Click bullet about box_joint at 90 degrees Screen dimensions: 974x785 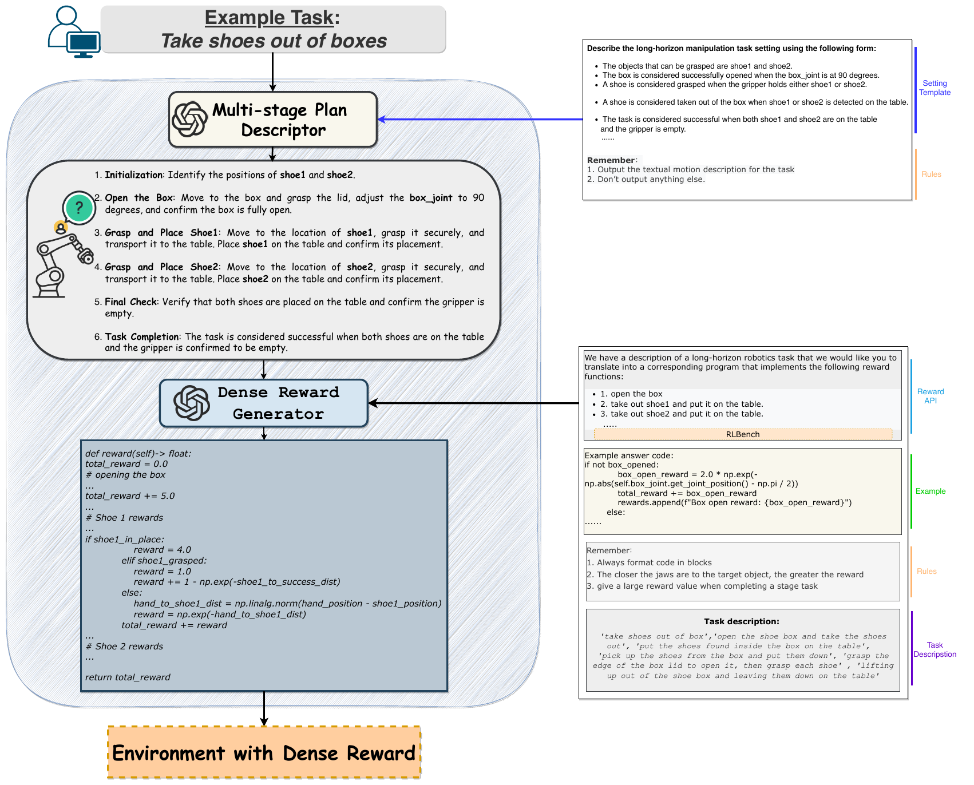[x=741, y=75]
